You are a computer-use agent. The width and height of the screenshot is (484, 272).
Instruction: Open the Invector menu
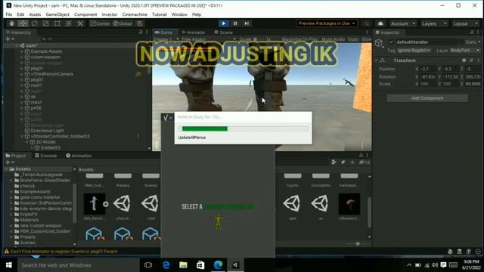tap(110, 14)
